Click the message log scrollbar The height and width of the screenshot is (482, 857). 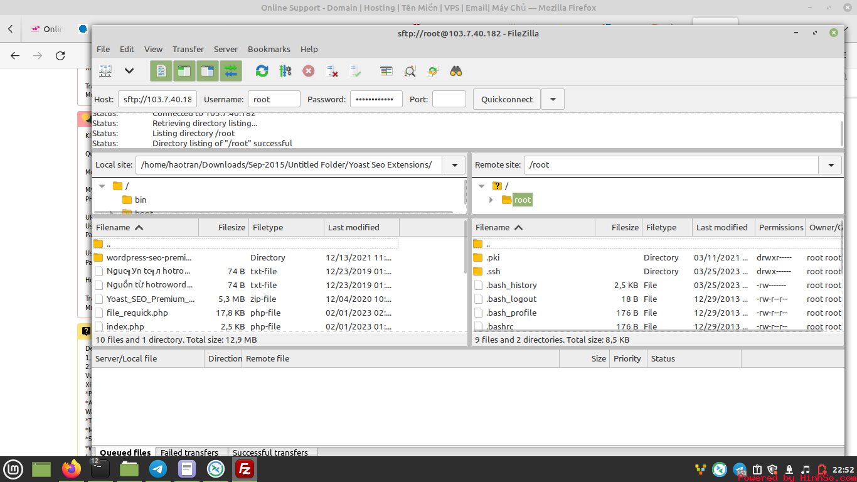841,133
